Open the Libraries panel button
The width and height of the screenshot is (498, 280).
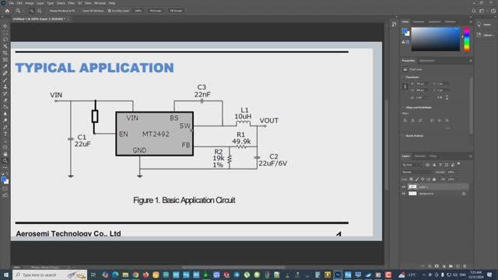click(485, 35)
